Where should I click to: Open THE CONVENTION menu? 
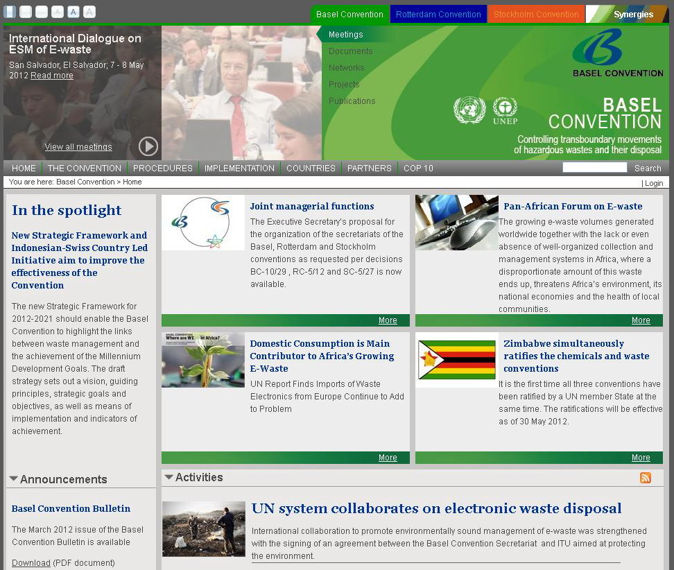85,168
